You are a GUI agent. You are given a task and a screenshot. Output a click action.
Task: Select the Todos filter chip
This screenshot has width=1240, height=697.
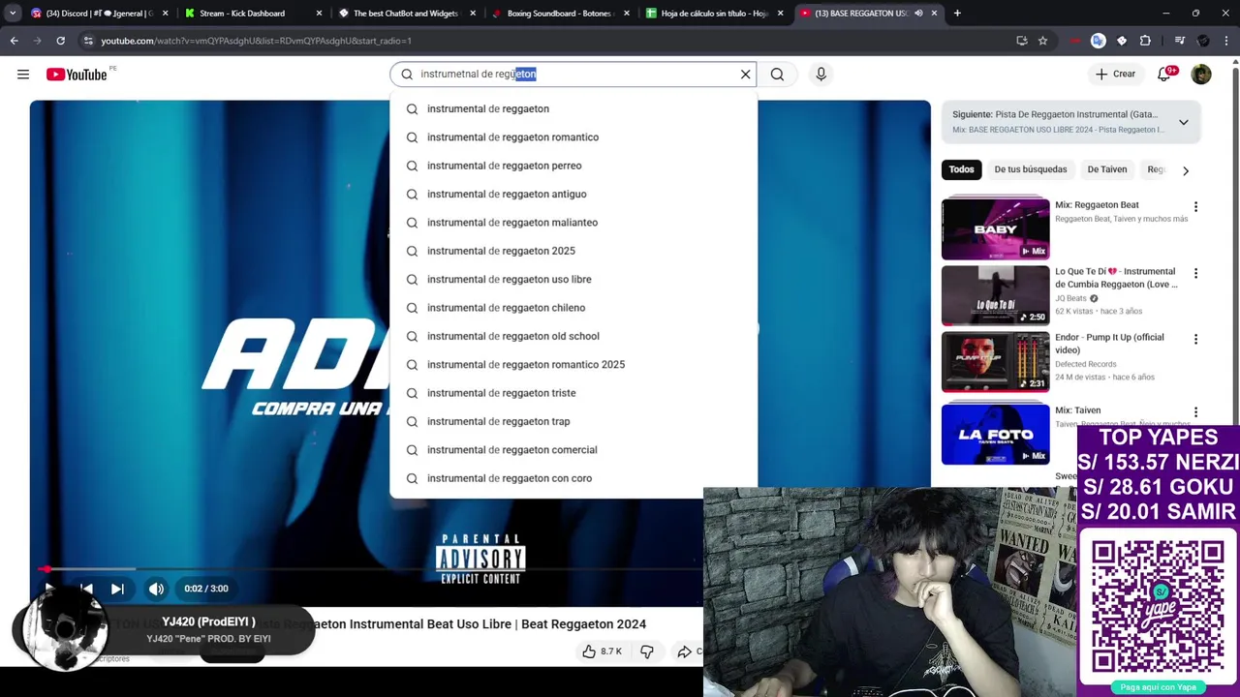point(961,169)
